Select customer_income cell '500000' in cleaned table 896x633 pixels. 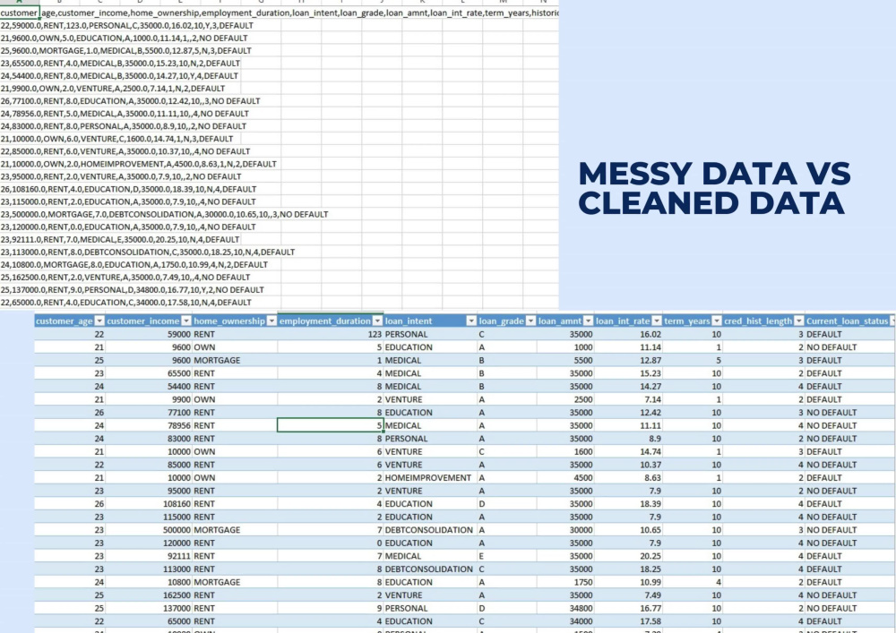pyautogui.click(x=149, y=530)
